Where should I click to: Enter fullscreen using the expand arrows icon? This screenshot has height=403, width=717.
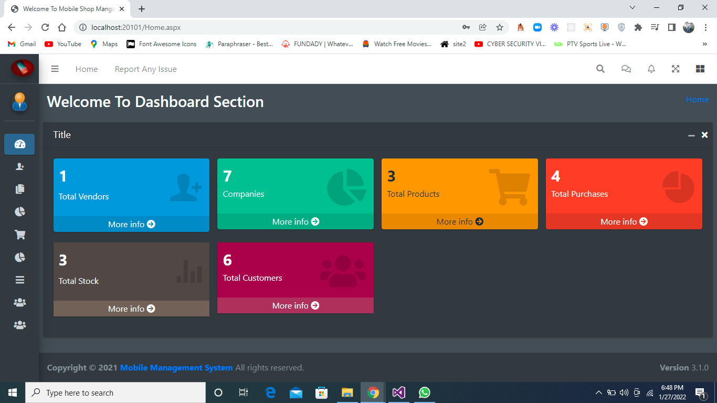click(676, 69)
